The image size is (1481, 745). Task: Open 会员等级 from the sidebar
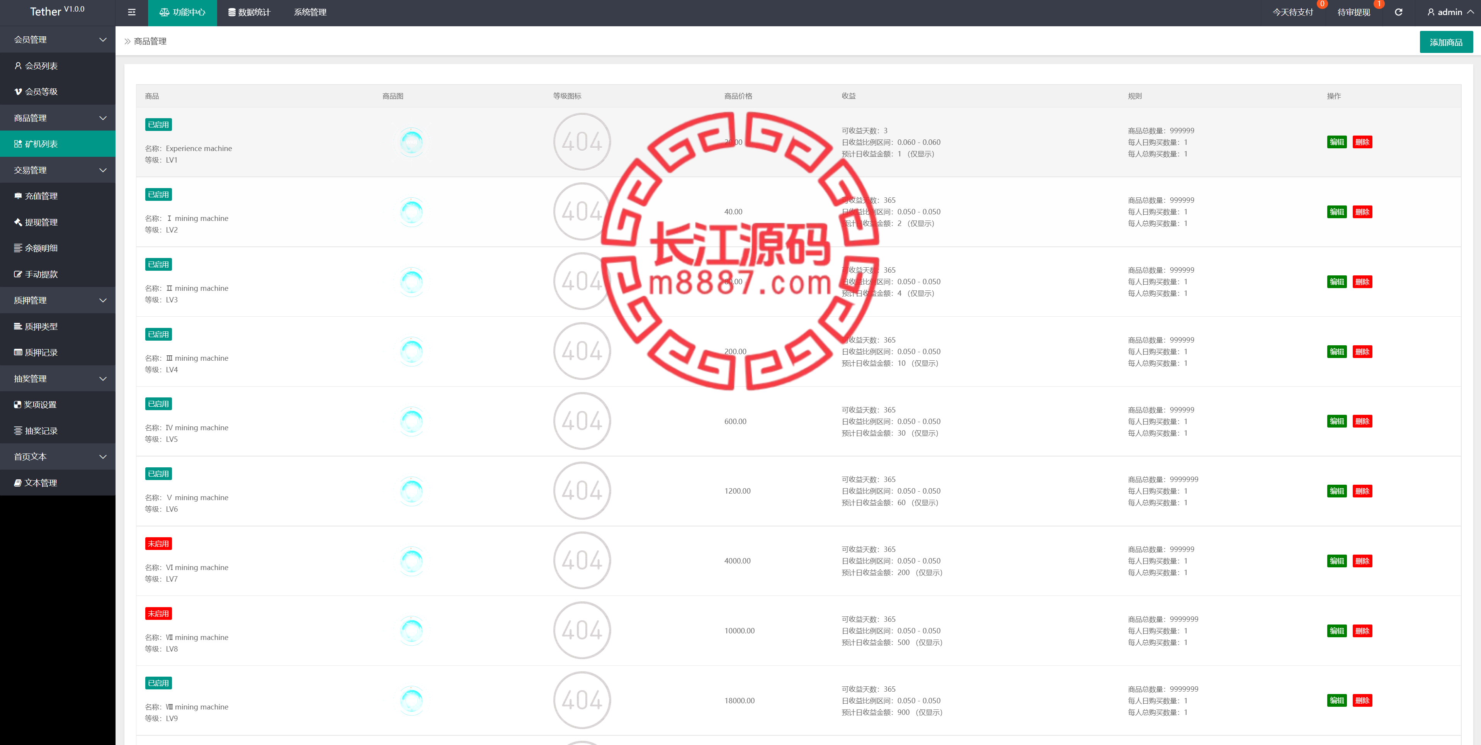58,92
